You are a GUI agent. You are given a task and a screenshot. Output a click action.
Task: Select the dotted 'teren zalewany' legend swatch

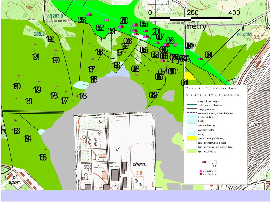tap(192, 126)
